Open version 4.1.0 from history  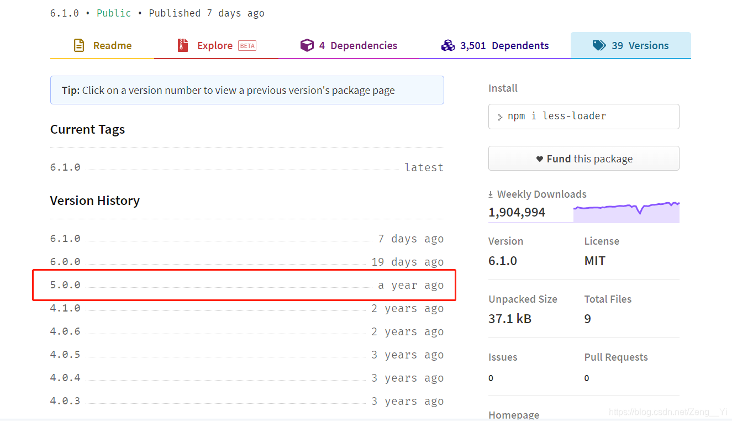pyautogui.click(x=65, y=308)
